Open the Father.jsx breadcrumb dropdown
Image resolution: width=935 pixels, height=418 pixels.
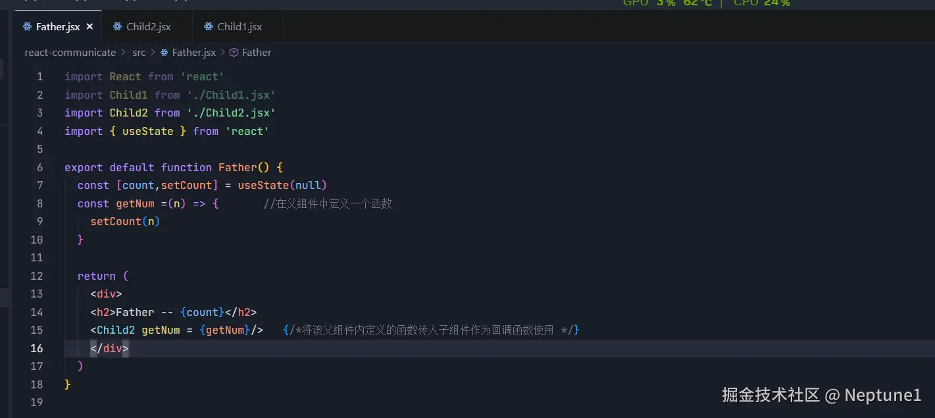click(x=194, y=53)
